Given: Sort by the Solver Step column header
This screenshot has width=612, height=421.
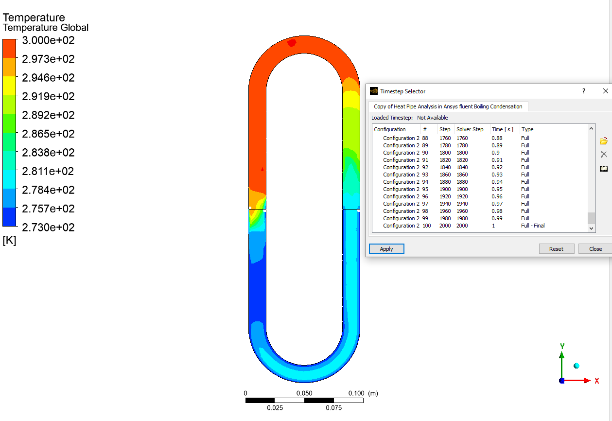Looking at the screenshot, I should tap(470, 129).
